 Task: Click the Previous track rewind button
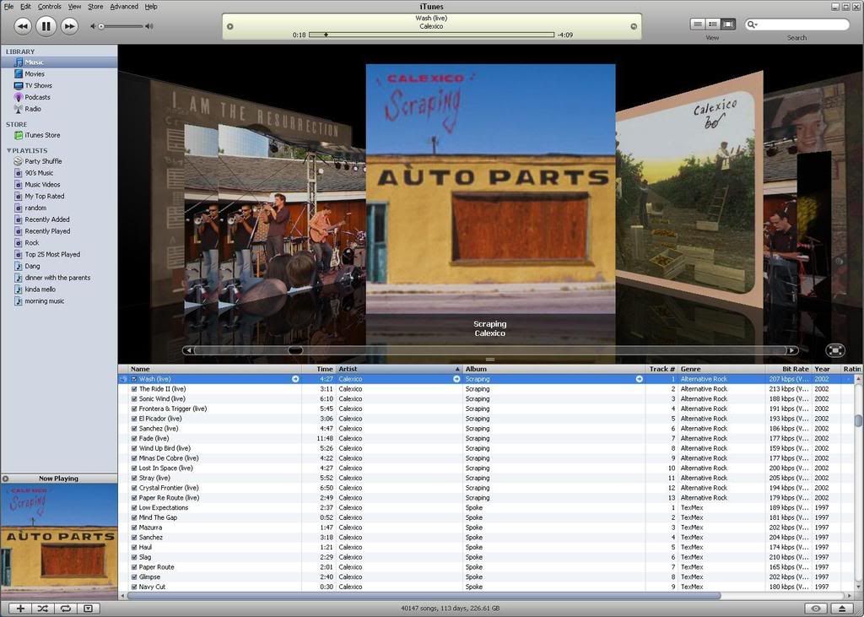pyautogui.click(x=22, y=26)
